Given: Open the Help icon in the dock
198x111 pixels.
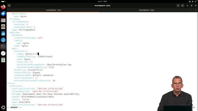Looking at the screenshot, I should 3,40.
